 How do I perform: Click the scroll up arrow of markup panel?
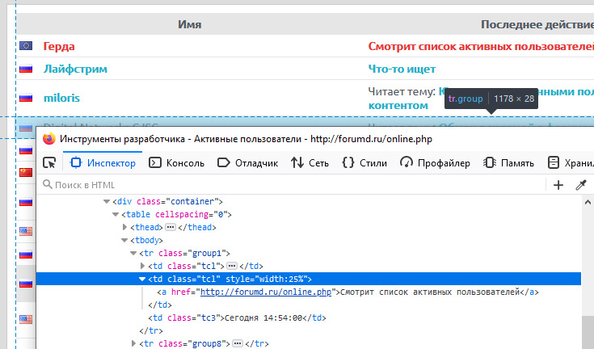tap(588, 202)
